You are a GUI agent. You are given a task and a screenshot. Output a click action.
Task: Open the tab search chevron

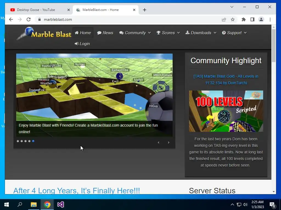point(232,7)
